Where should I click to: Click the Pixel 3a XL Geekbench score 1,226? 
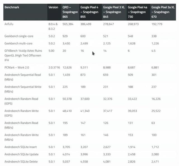155,43
